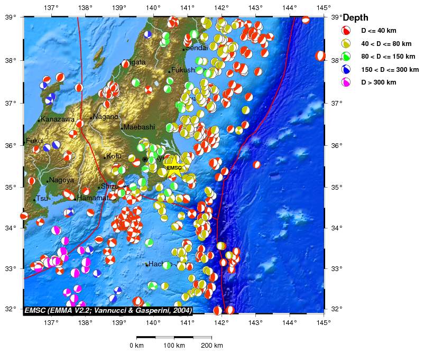
Task: Click the Maebashi city label
Action: pos(140,127)
